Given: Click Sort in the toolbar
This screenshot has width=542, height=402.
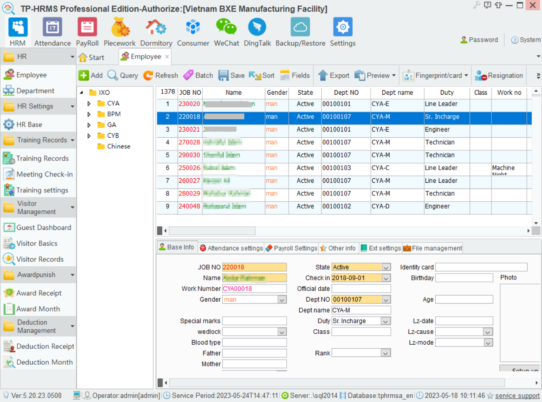Looking at the screenshot, I should point(262,75).
